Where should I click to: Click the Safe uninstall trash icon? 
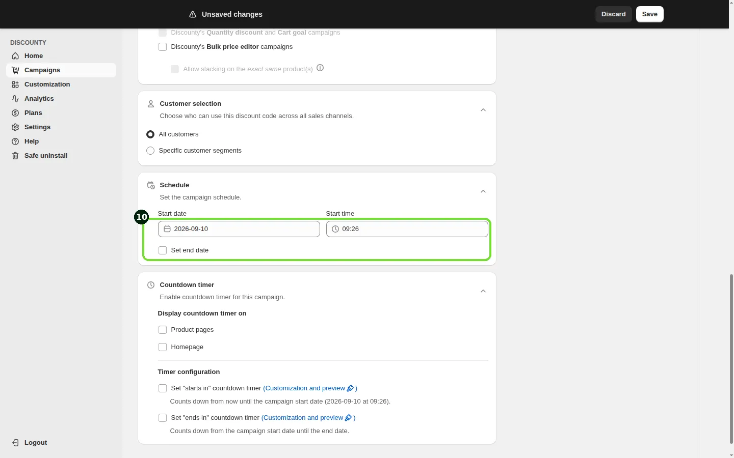15,156
